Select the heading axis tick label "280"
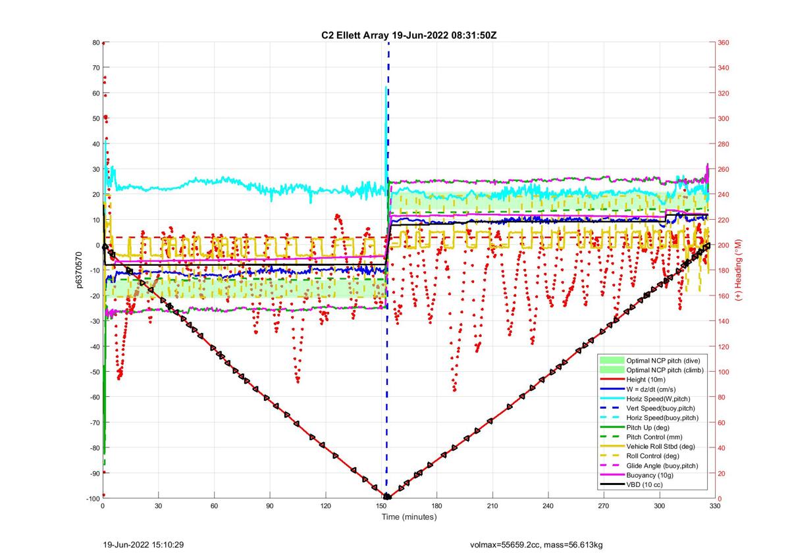The height and width of the screenshot is (560, 790). (725, 144)
